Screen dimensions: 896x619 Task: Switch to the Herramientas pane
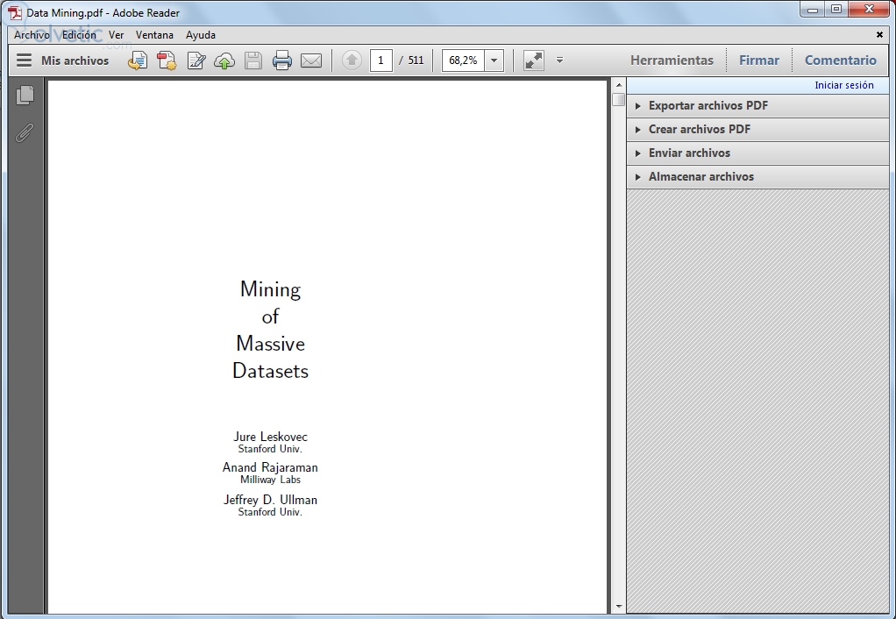coord(672,60)
